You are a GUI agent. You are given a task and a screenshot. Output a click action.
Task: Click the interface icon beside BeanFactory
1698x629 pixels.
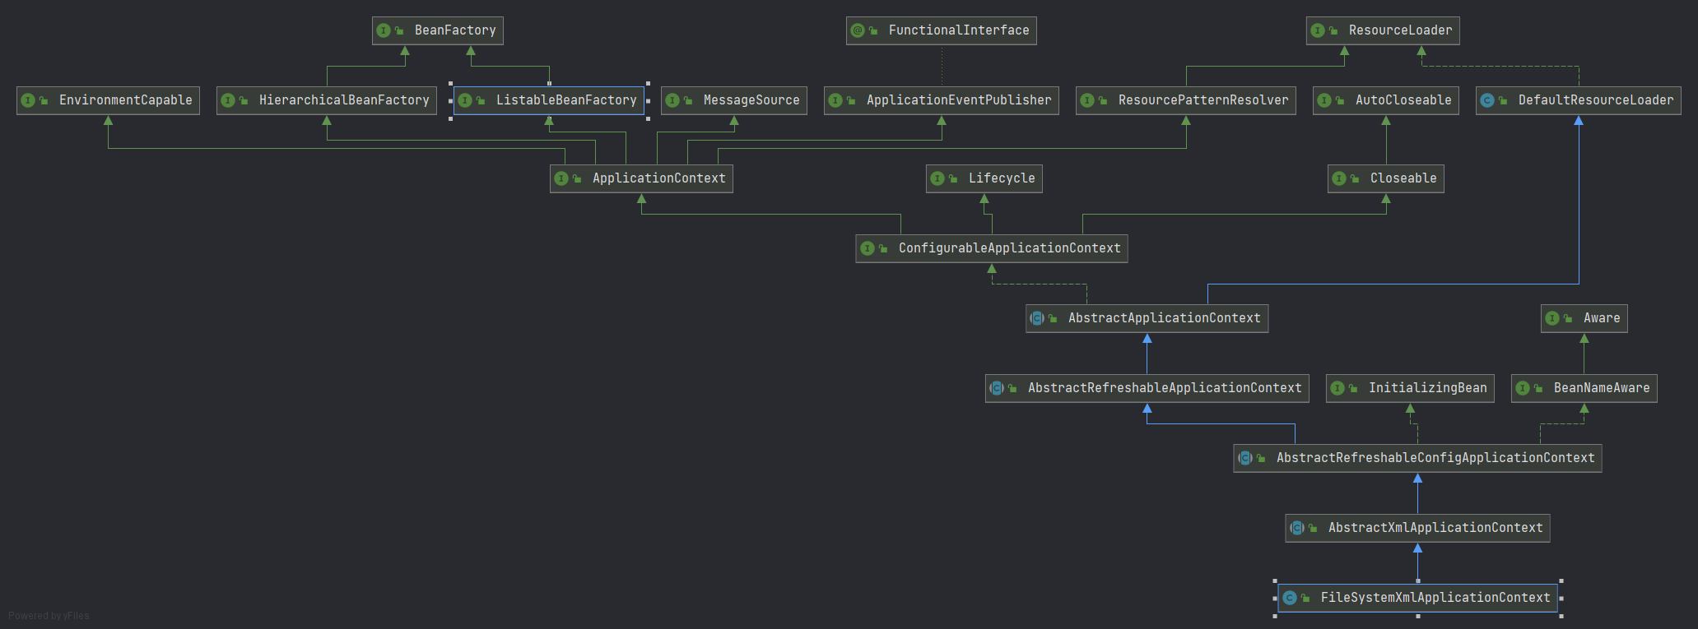pos(384,30)
